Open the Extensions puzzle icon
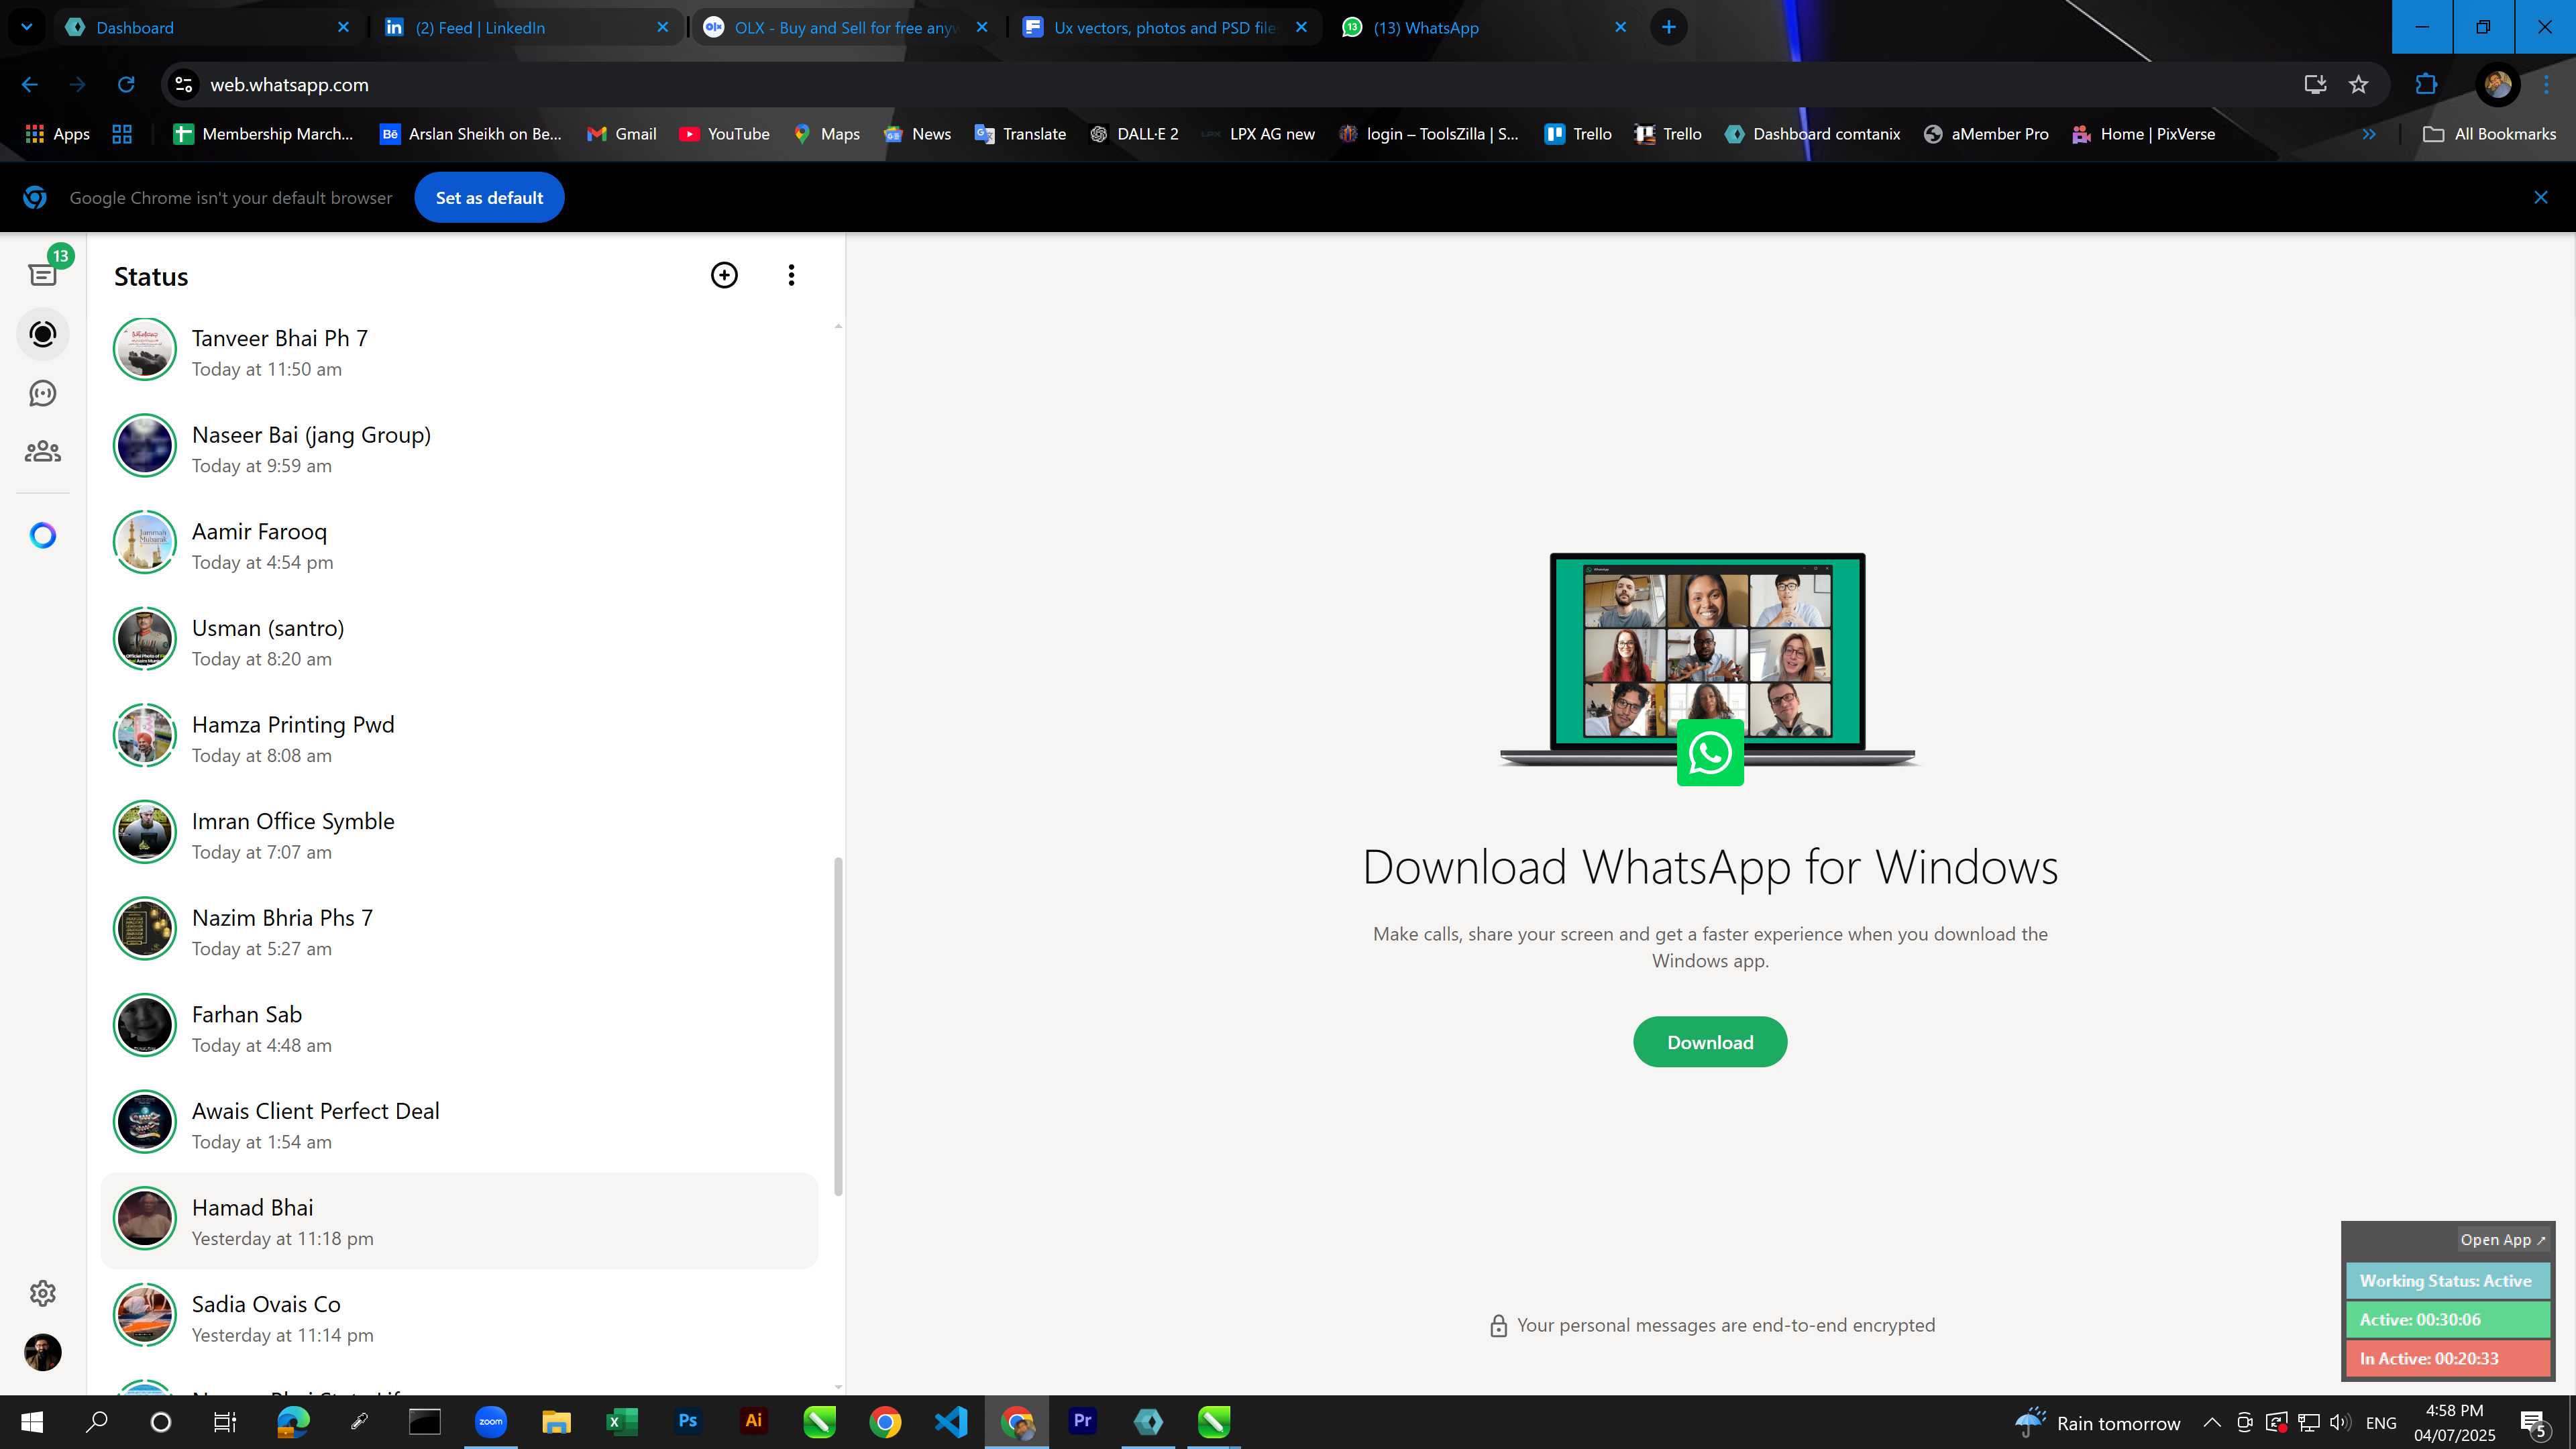This screenshot has width=2576, height=1449. (2426, 85)
